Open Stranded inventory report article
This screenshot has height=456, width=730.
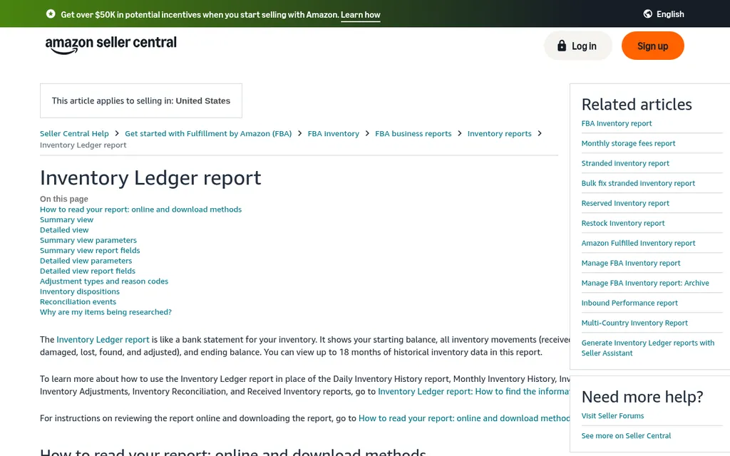(625, 163)
